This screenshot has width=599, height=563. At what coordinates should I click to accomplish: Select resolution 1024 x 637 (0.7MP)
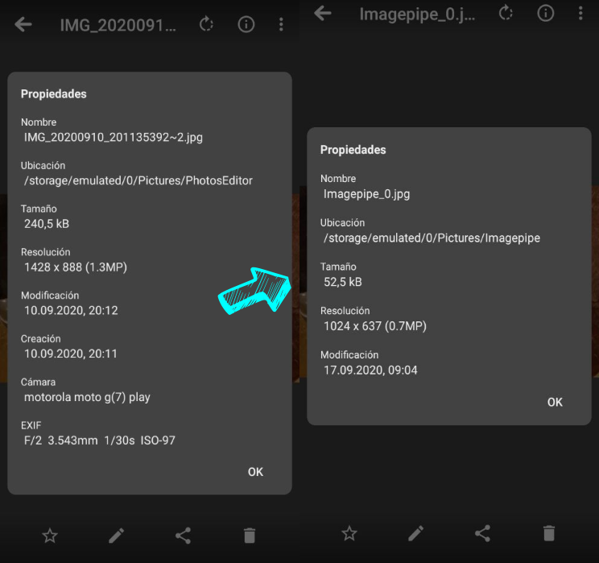pos(375,325)
